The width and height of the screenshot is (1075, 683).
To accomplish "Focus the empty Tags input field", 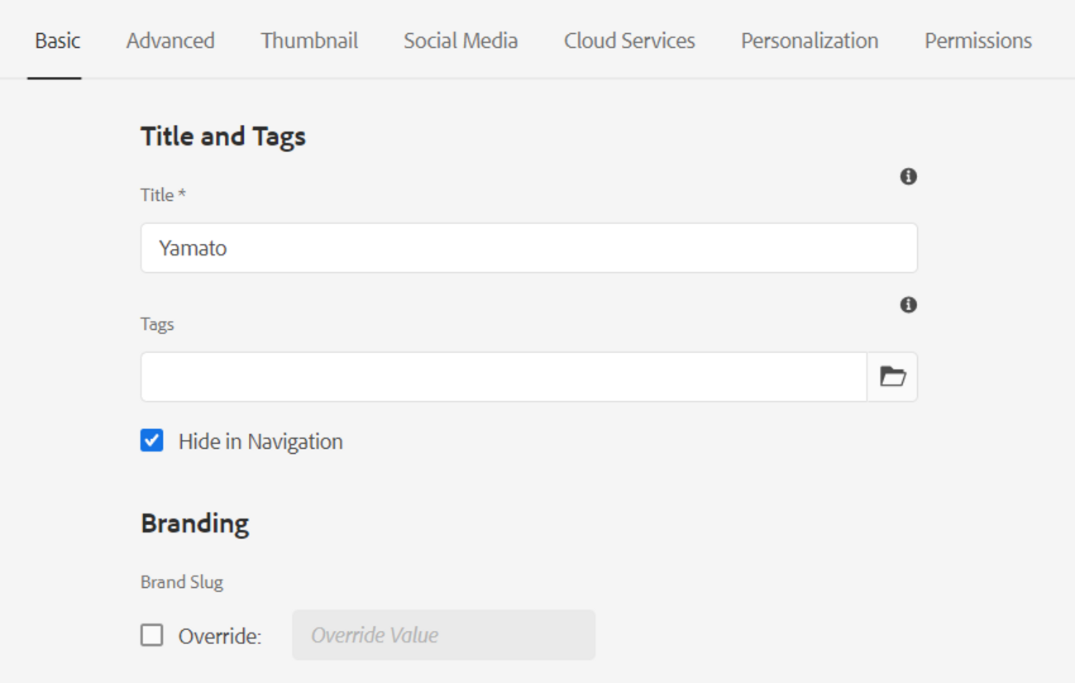I will pyautogui.click(x=503, y=377).
